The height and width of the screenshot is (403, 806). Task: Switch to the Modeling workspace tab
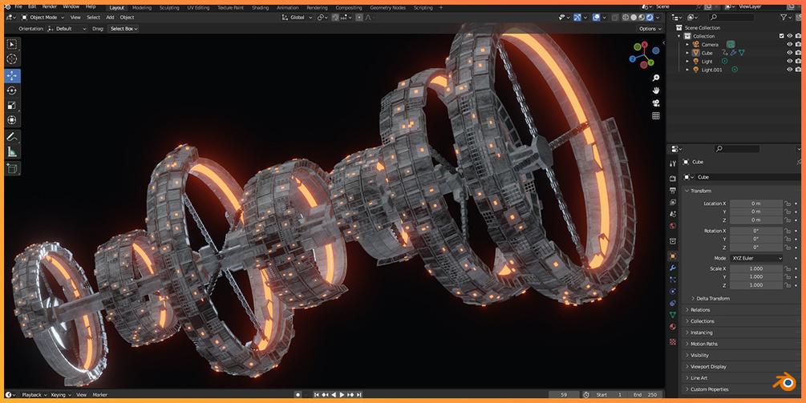(x=142, y=8)
